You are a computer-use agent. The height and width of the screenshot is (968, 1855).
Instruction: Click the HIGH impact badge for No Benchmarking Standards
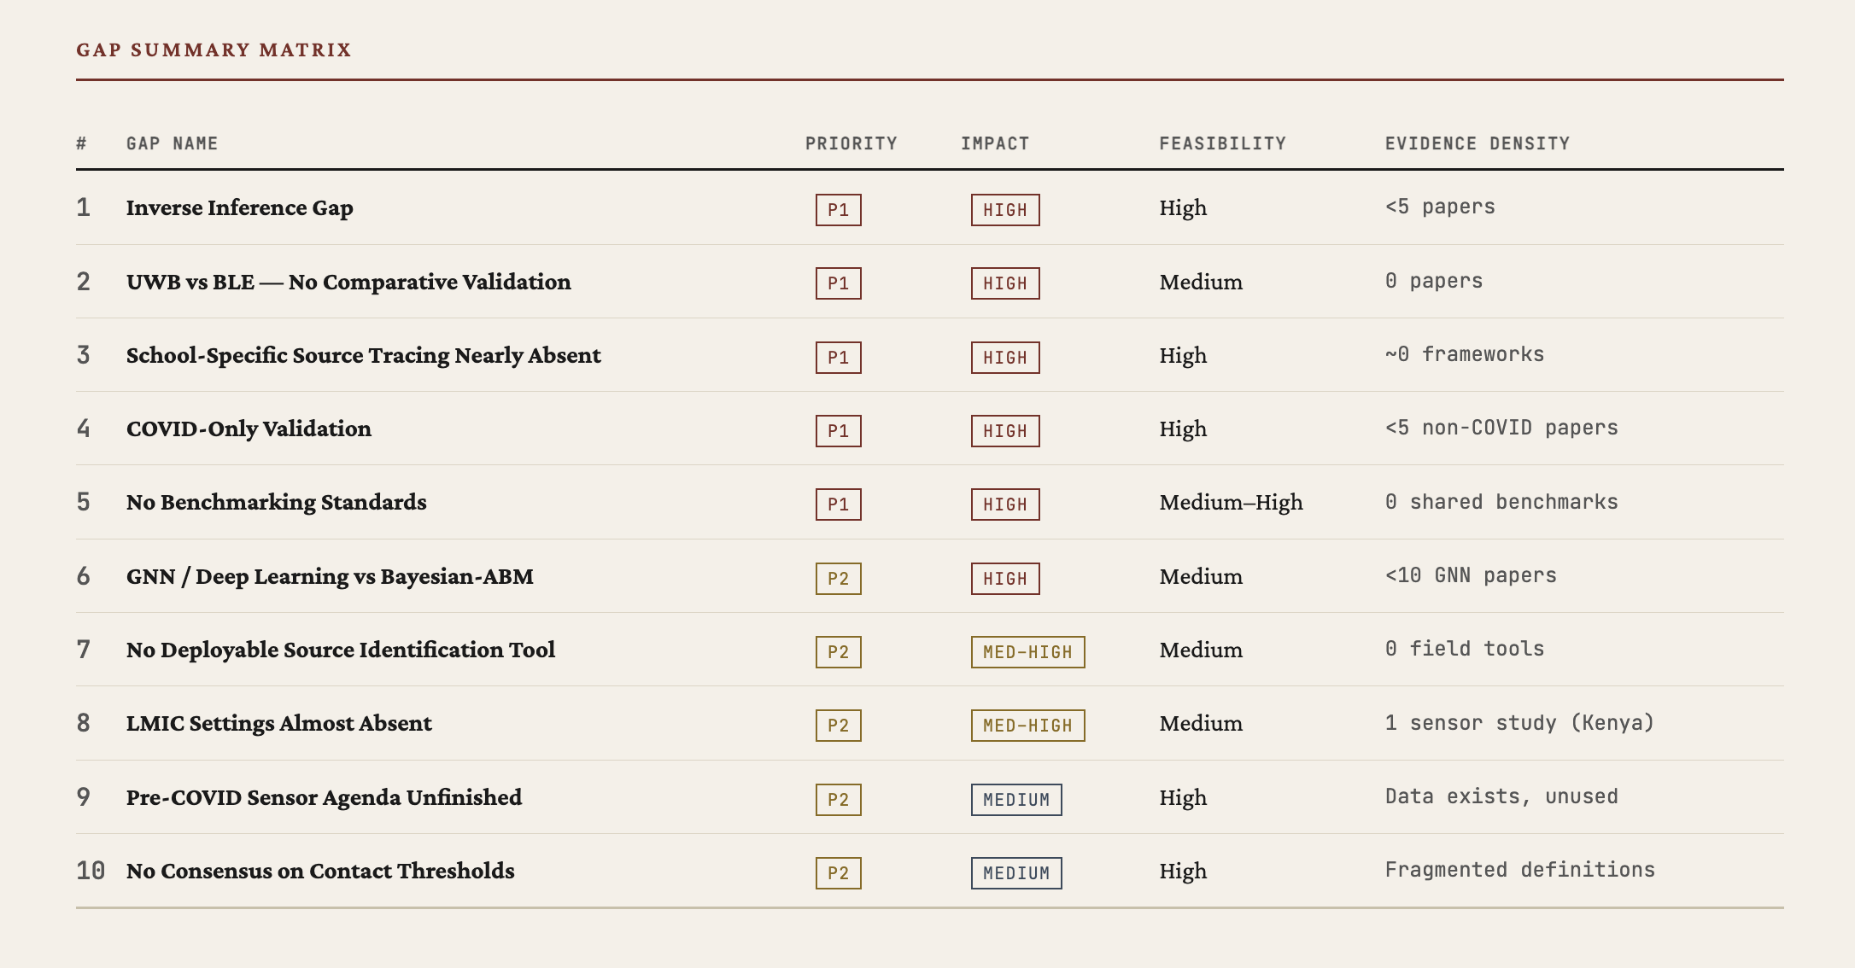click(1004, 504)
